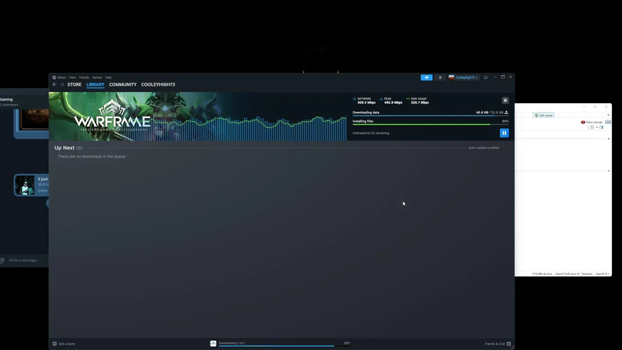Click the Installing files progress bar
The height and width of the screenshot is (350, 622).
(x=431, y=124)
